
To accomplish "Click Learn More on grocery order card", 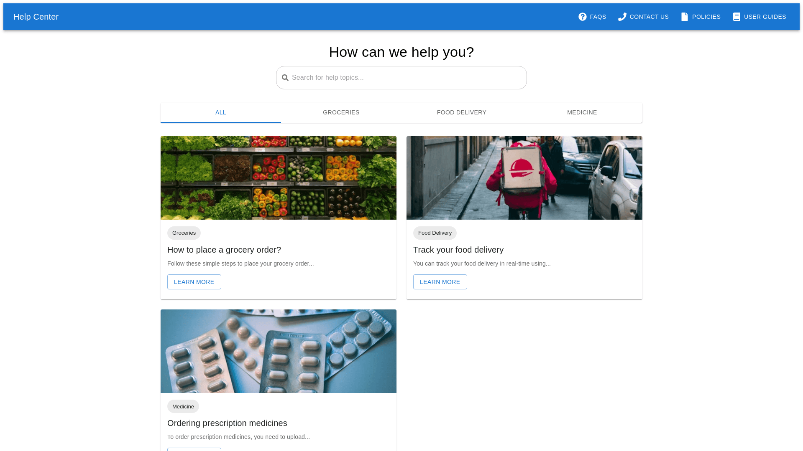I will (x=194, y=282).
